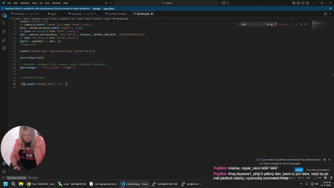Screen dimensions: 334x188
Task: Toggle Find in Selection
Action: click(x=301, y=24)
